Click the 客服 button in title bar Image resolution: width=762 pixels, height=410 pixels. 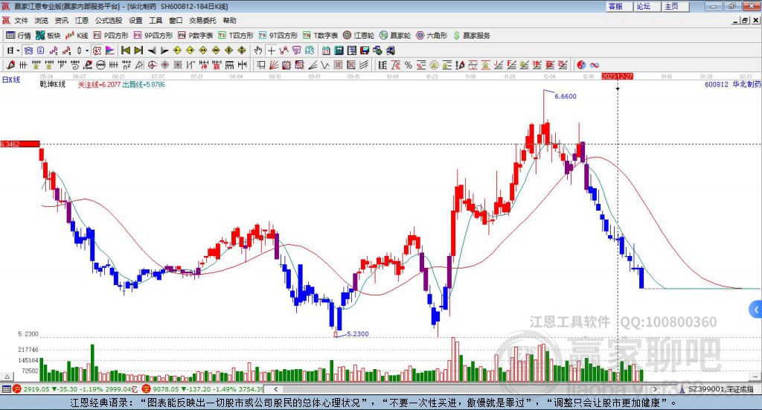click(620, 6)
